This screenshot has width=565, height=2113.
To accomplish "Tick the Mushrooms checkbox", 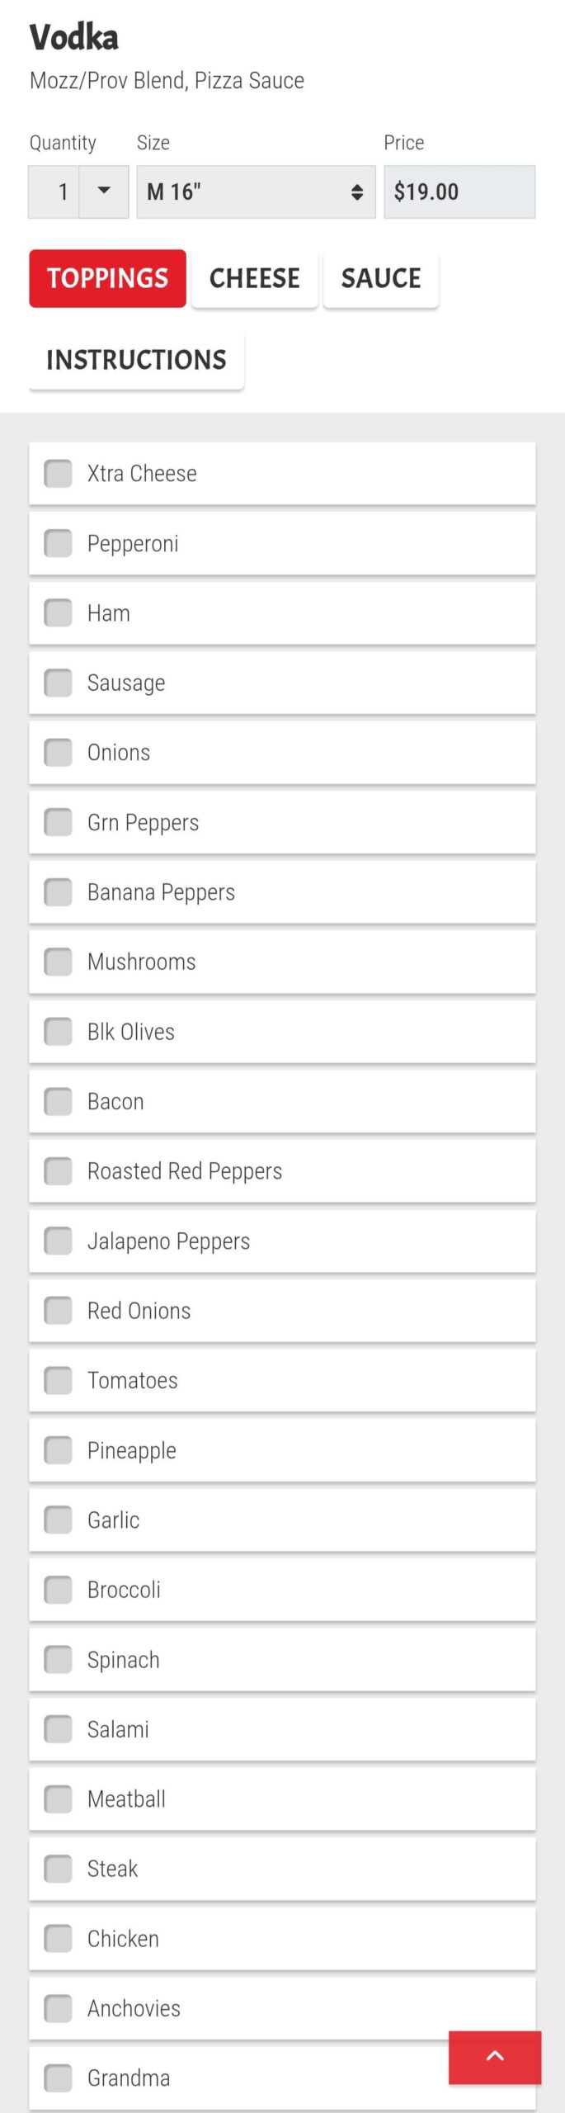I will click(x=59, y=962).
